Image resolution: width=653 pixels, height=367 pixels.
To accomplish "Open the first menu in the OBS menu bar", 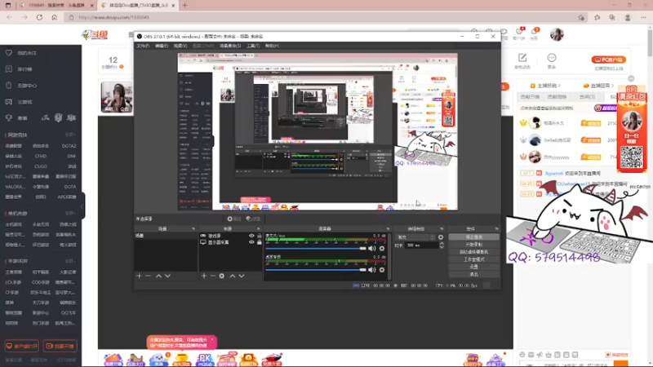I will [143, 46].
